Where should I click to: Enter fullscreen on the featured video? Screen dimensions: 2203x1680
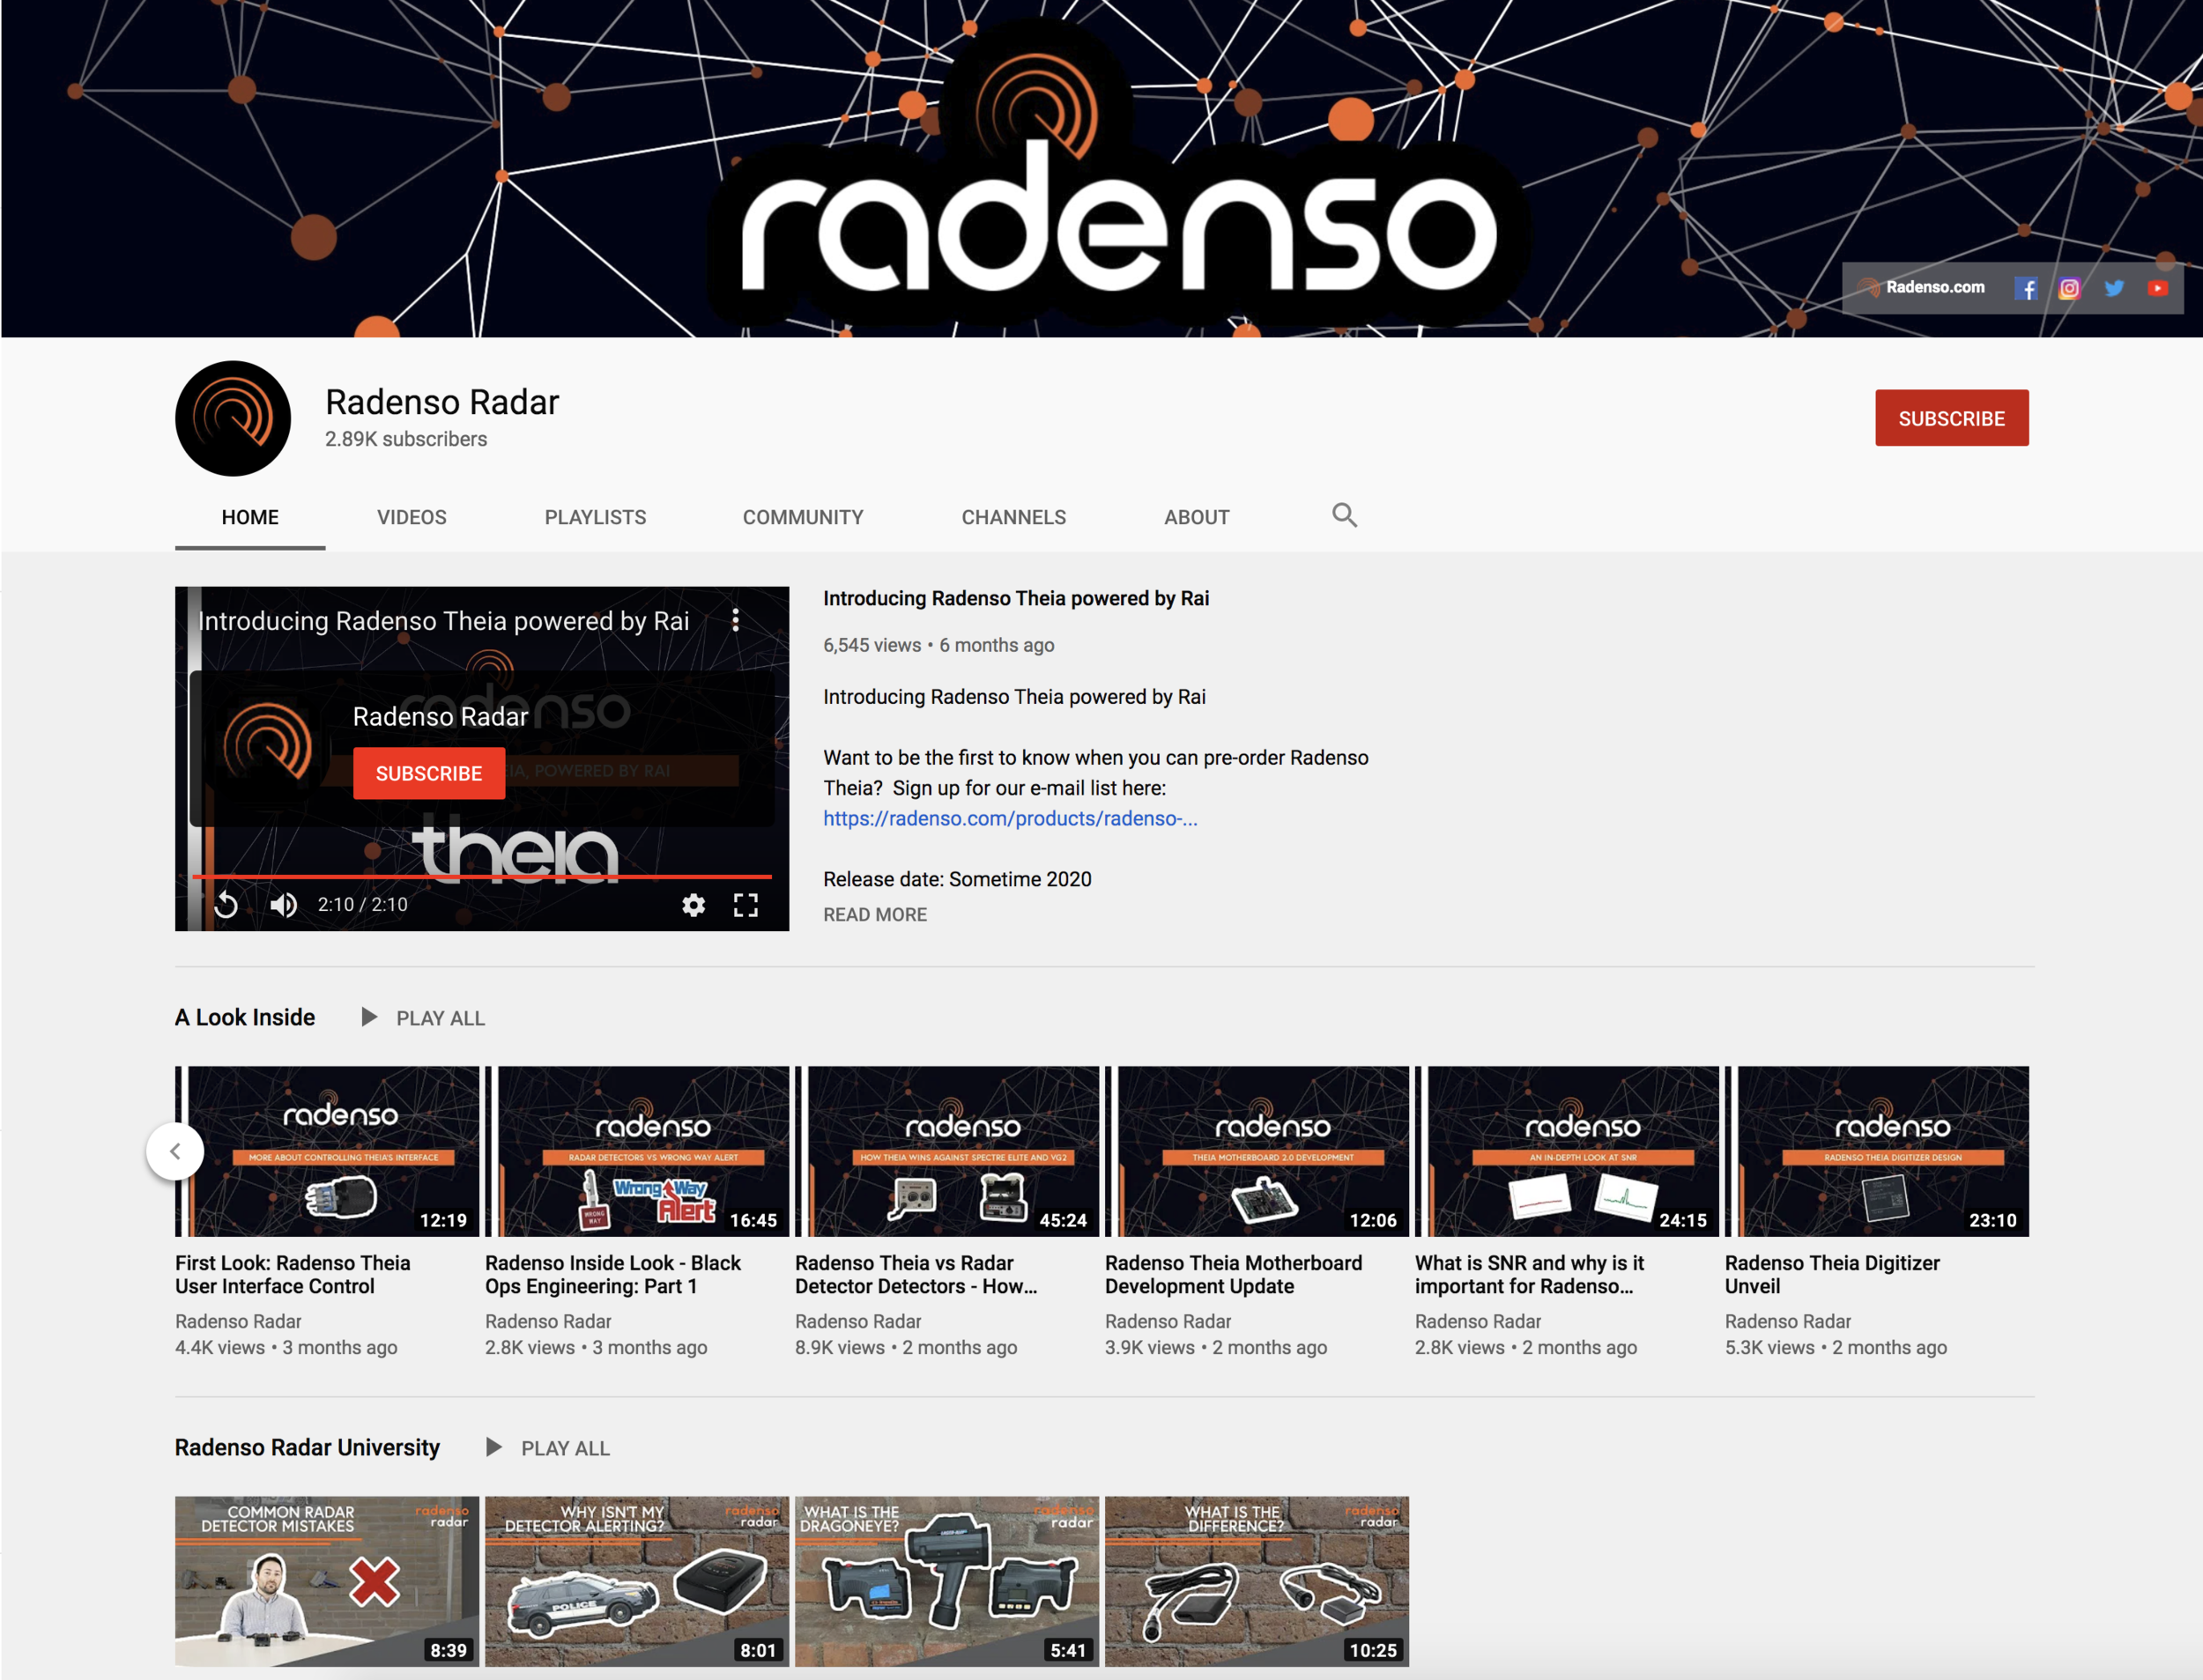(x=745, y=904)
